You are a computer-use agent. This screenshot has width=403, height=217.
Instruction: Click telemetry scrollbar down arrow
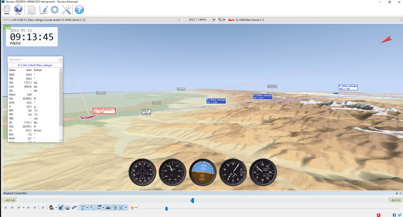tap(61, 141)
